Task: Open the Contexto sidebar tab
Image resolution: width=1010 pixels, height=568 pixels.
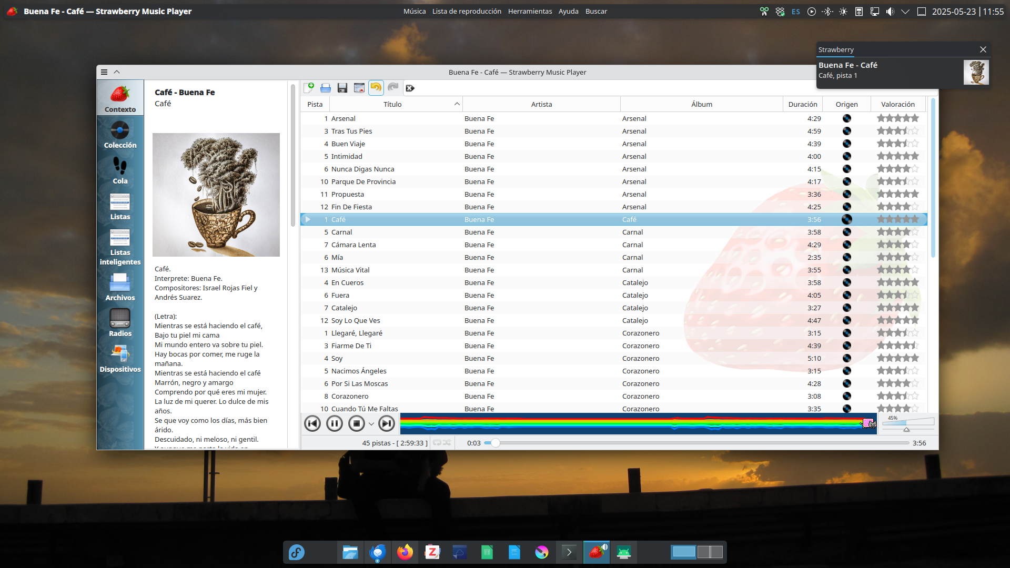Action: (120, 98)
